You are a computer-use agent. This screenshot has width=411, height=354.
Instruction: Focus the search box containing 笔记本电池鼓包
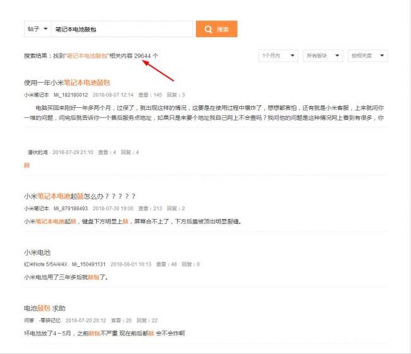click(x=121, y=29)
